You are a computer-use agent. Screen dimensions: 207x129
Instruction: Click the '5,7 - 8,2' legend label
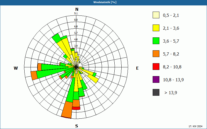click(171, 54)
